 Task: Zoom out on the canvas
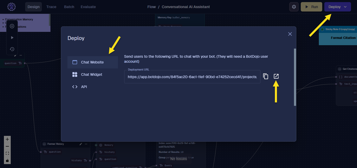(7, 146)
